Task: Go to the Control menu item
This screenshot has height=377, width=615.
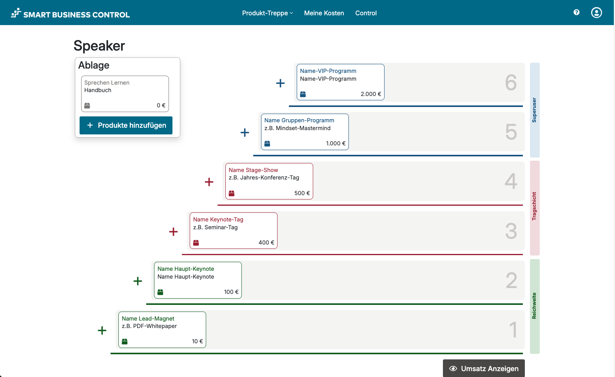Action: pos(366,13)
